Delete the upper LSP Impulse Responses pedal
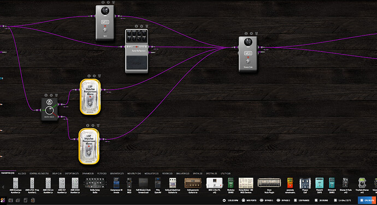 [x=99, y=76]
